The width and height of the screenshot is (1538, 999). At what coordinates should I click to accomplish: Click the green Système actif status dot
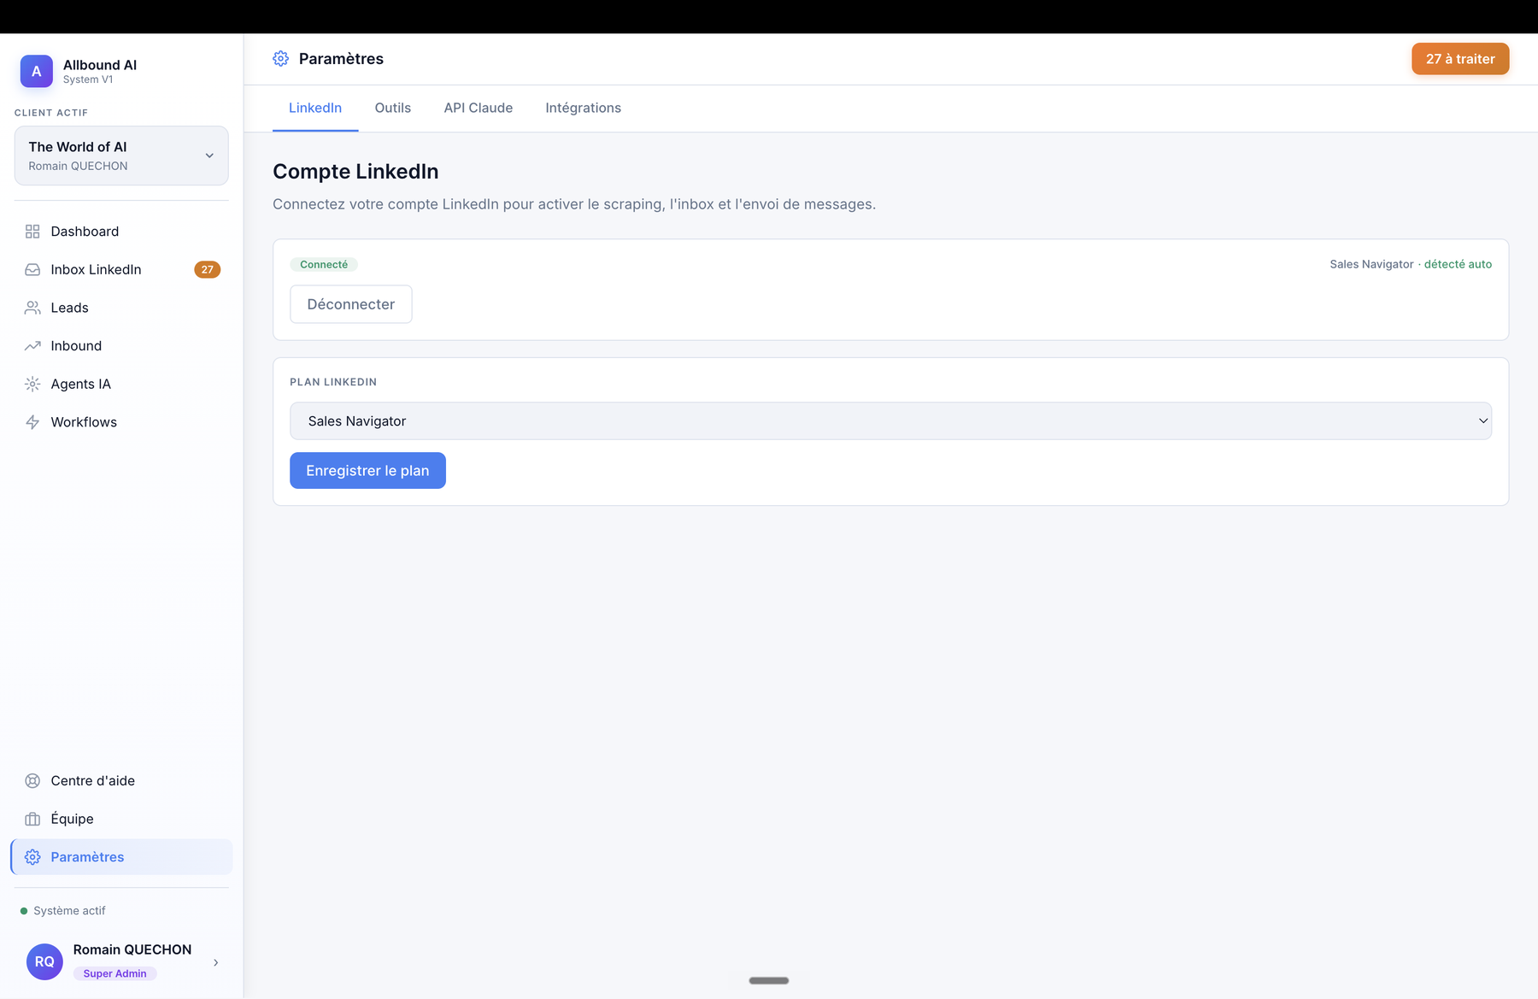pos(24,911)
